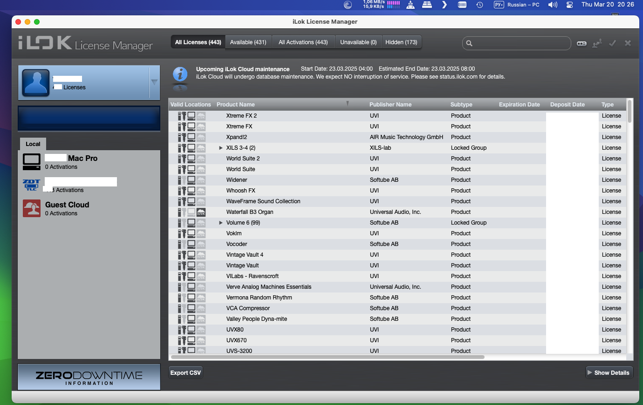Click the computer icon in Xpand!2 row
This screenshot has height=405, width=643.
point(192,137)
